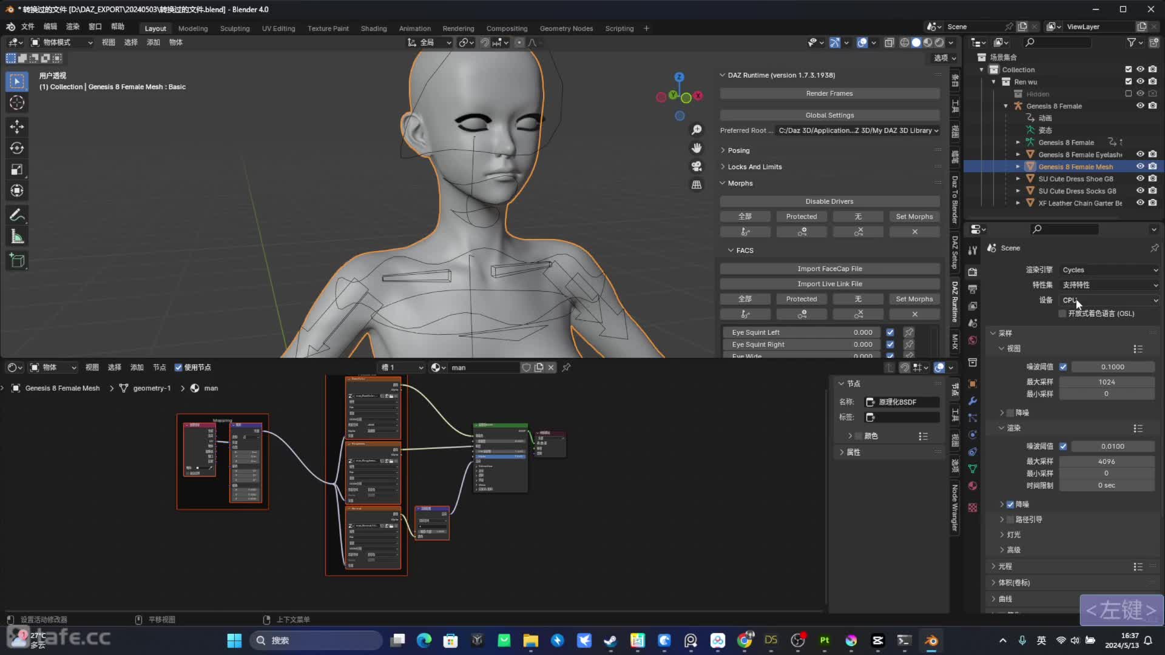Viewport: 1165px width, 655px height.
Task: Open File Explorer from taskbar
Action: (530, 640)
